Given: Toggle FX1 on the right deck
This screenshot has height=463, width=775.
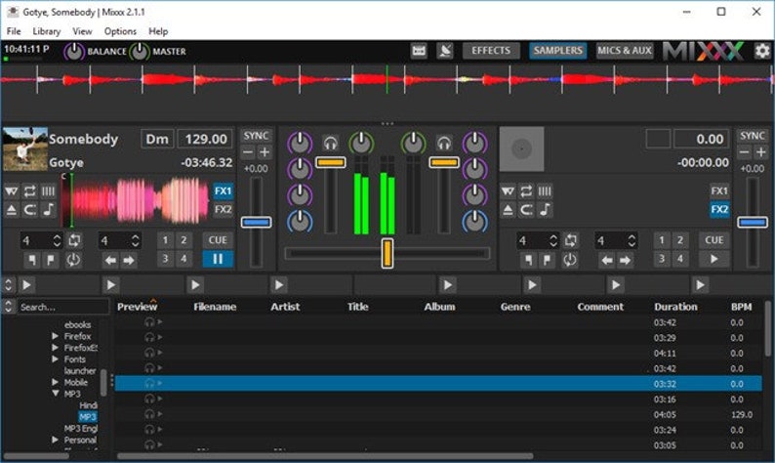Looking at the screenshot, I should point(719,190).
